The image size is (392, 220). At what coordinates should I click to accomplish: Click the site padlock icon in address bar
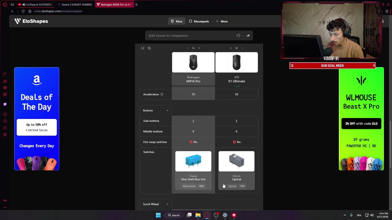(30, 11)
